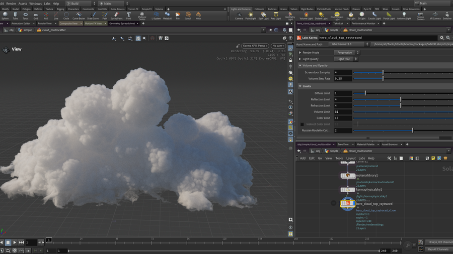Open network editor Layout menu
The width and height of the screenshot is (453, 254).
tap(351, 158)
